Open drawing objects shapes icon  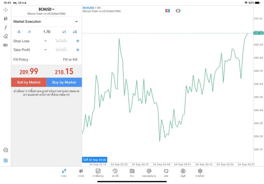[5, 36]
